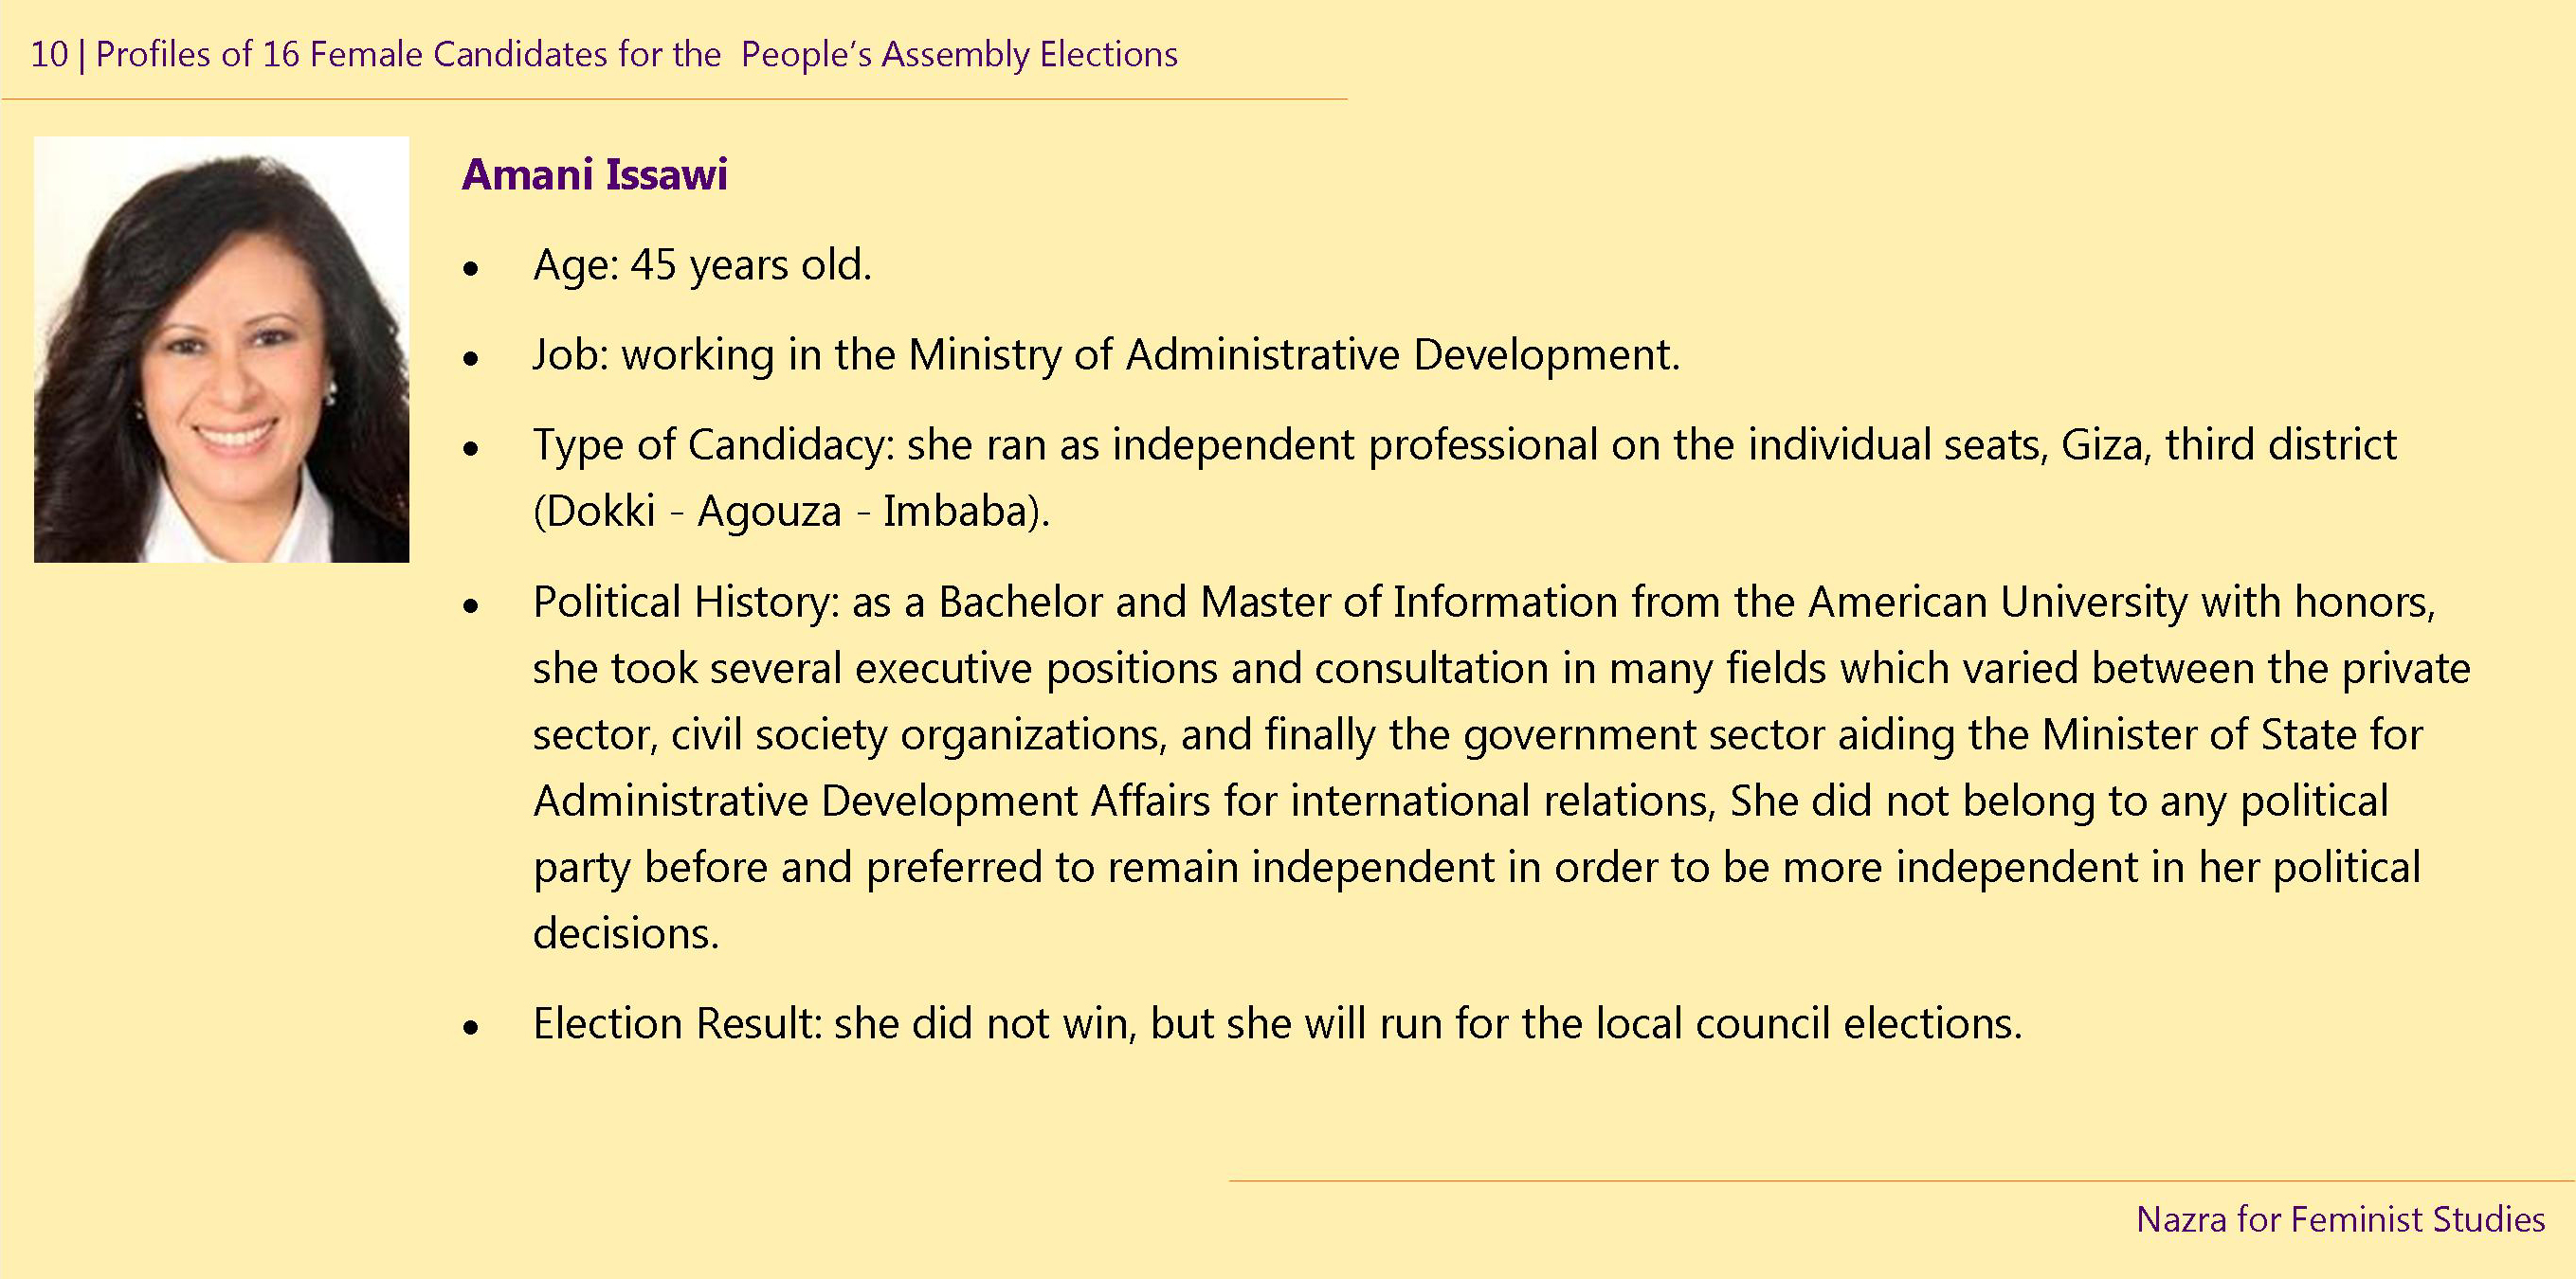The height and width of the screenshot is (1279, 2576).
Task: Click the text '(Dokki - Agouza - Imbaba)'
Action: pos(791,511)
